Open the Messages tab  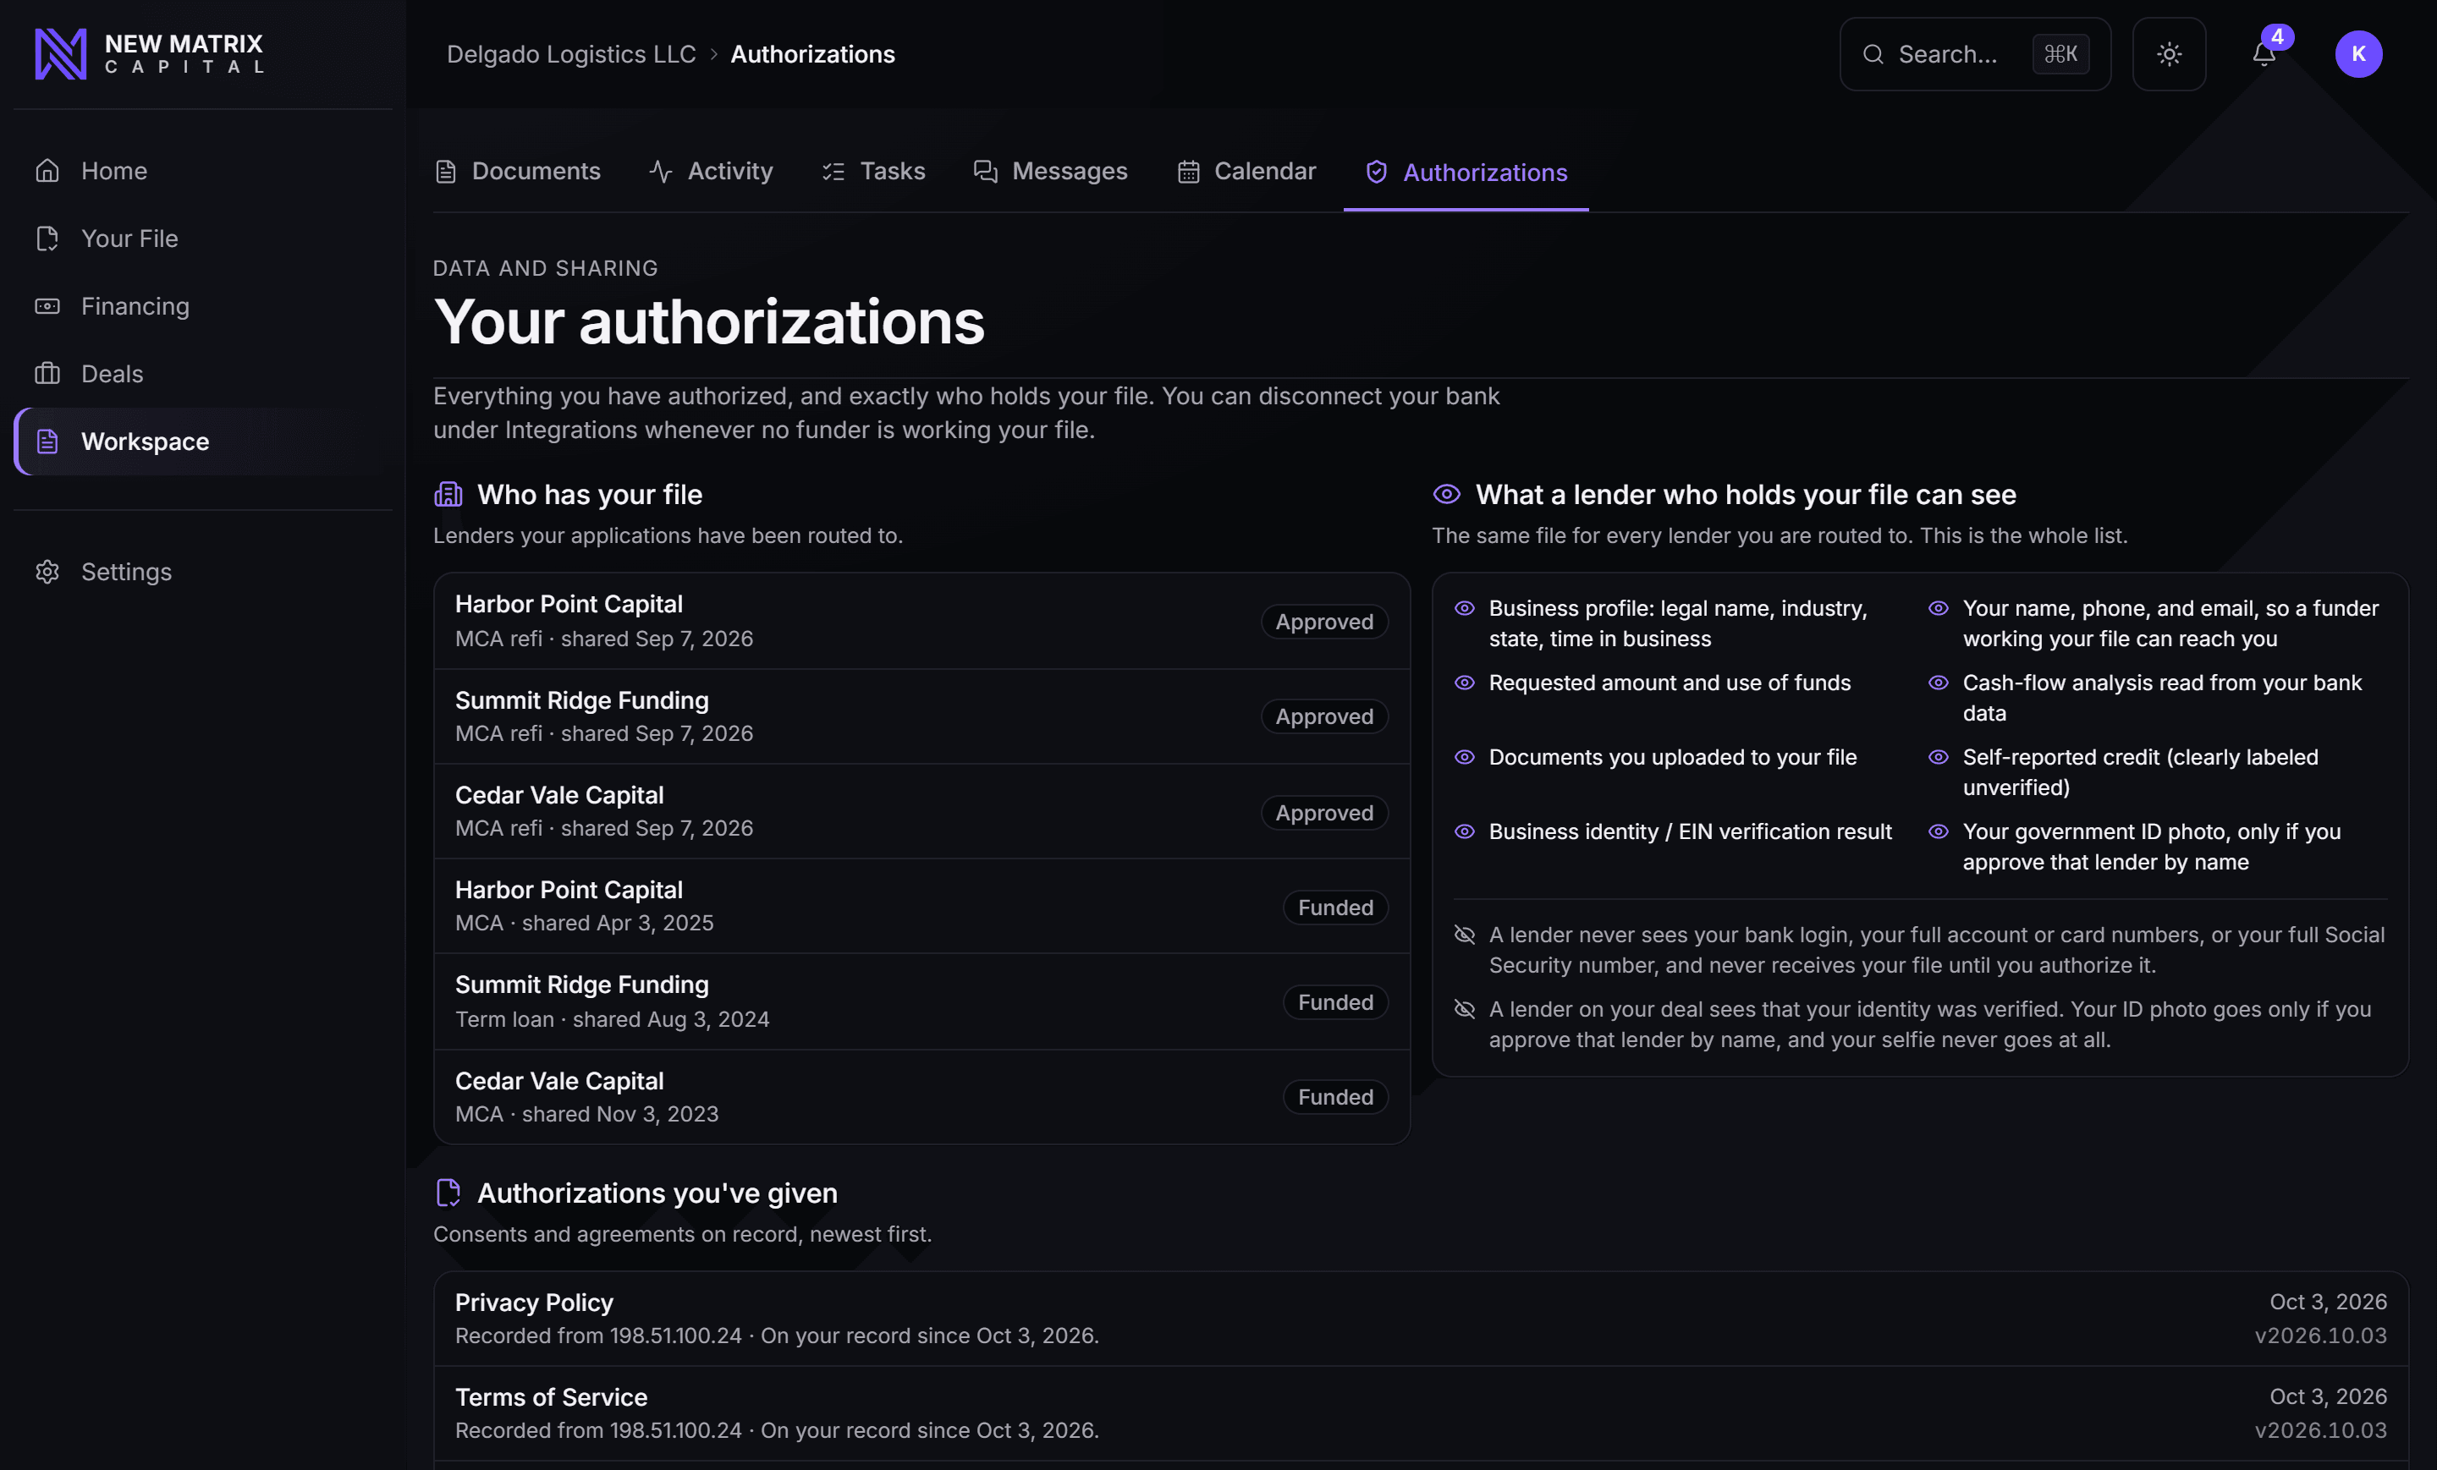tap(1050, 171)
